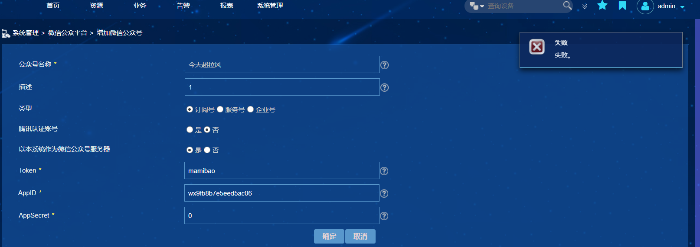Open the 告警 menu

[183, 6]
